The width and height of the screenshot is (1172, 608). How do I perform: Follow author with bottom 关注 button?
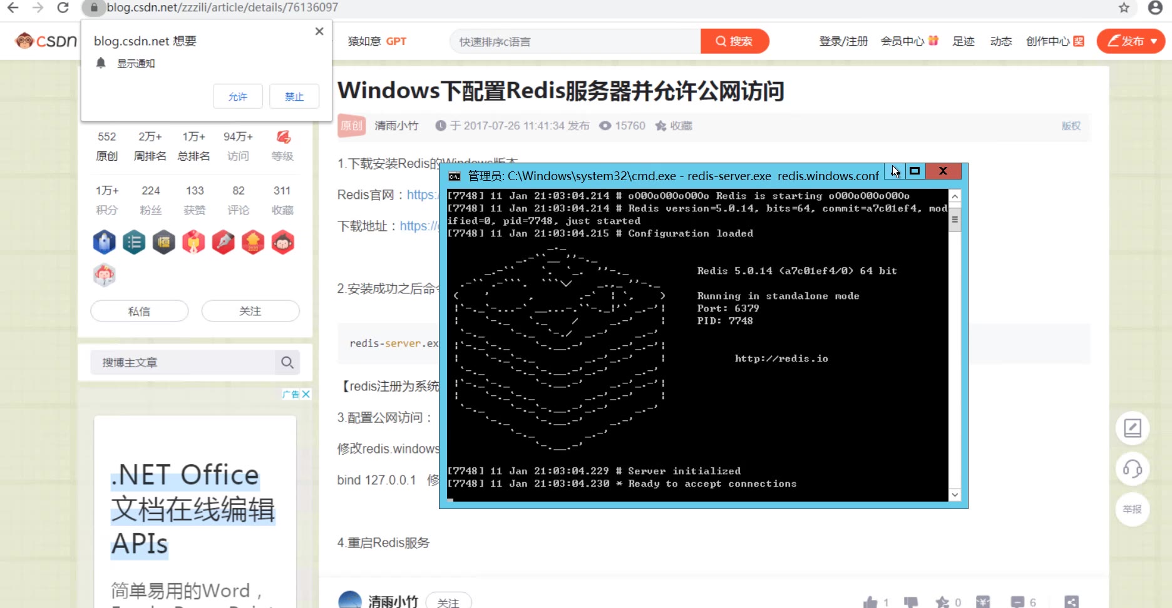448,602
